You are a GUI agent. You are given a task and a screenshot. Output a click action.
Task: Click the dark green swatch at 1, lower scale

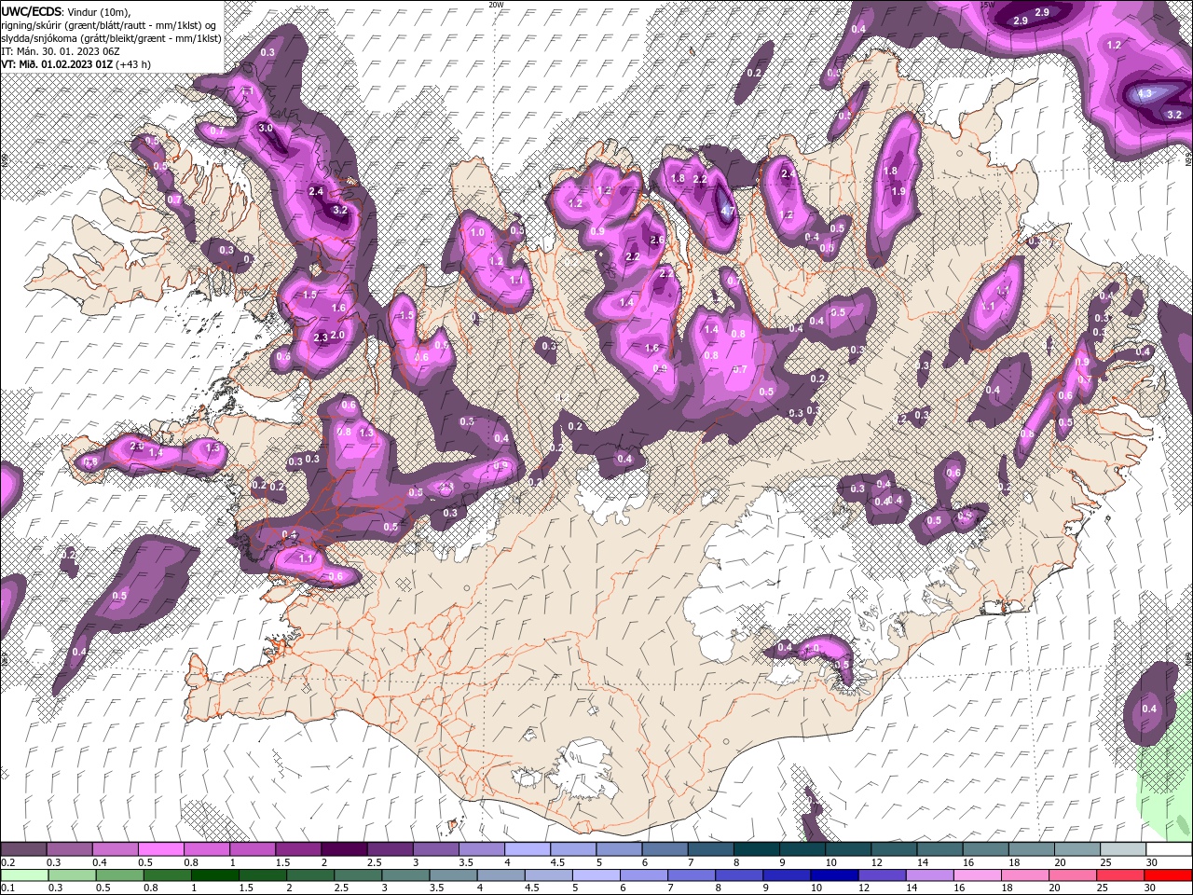(215, 875)
